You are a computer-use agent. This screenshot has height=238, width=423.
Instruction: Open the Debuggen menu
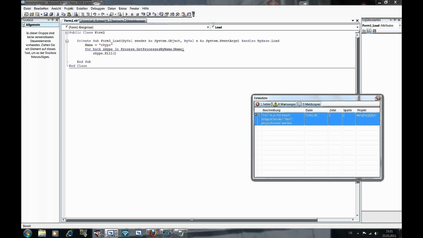[97, 8]
